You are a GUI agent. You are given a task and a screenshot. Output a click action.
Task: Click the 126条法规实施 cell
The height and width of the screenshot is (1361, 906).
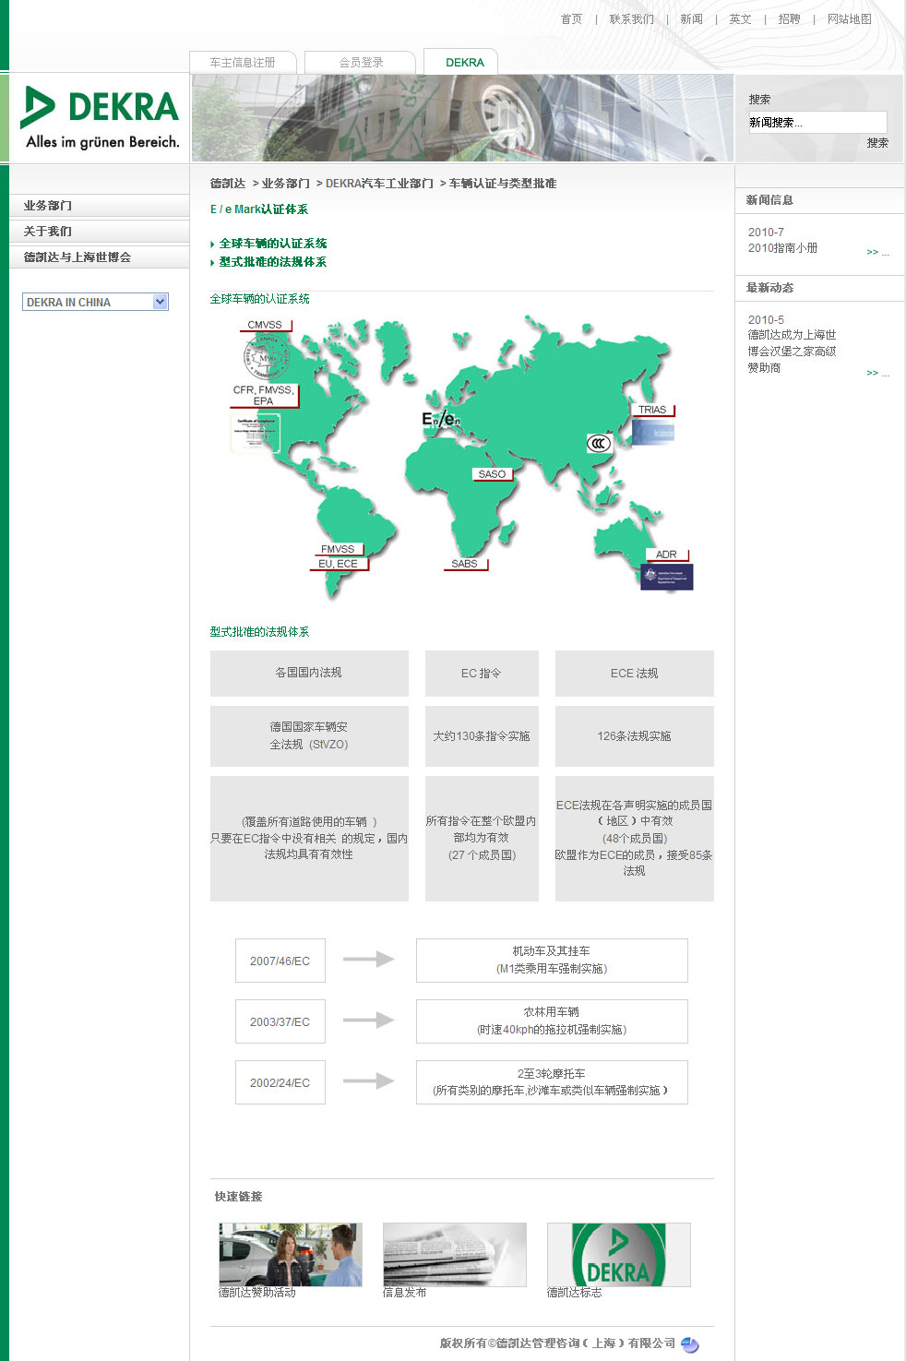(635, 736)
